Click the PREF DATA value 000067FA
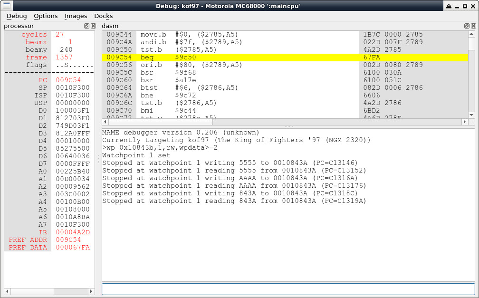 click(73, 248)
